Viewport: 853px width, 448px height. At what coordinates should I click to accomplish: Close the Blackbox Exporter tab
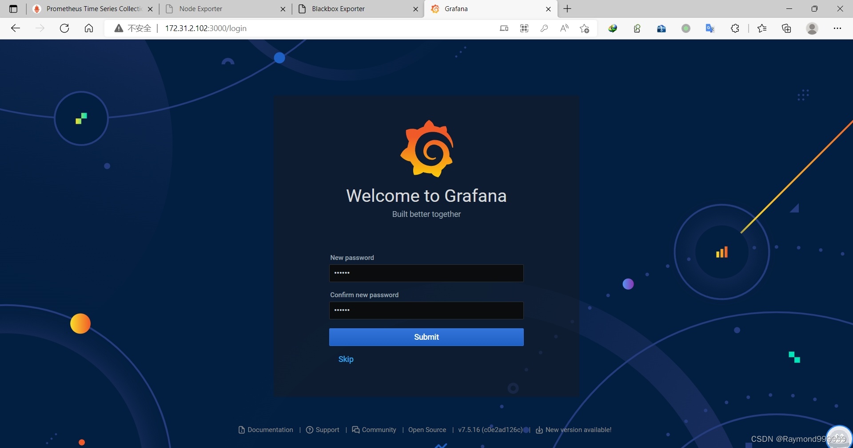click(x=415, y=9)
